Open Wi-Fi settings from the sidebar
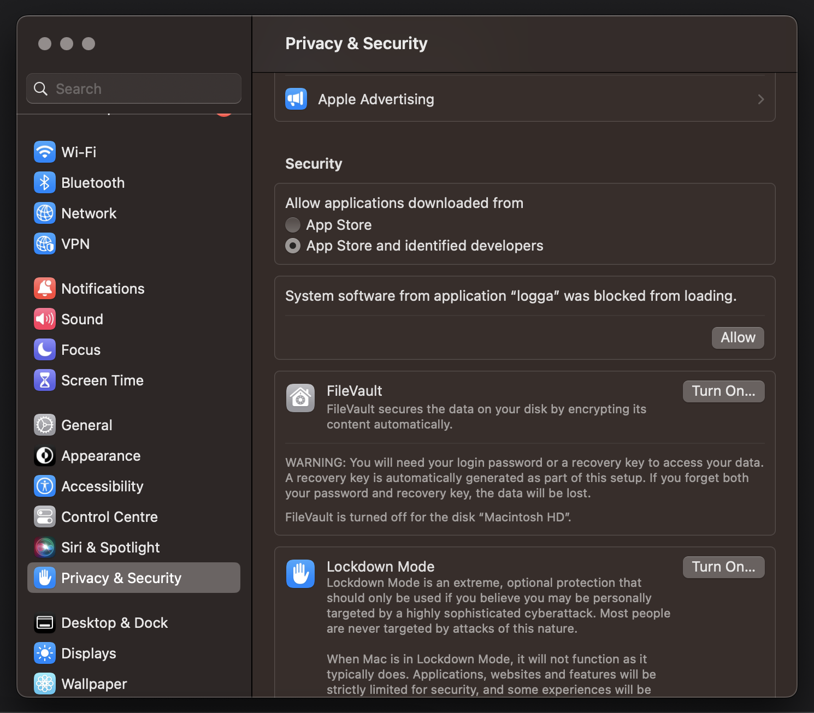The height and width of the screenshot is (713, 814). [x=44, y=152]
